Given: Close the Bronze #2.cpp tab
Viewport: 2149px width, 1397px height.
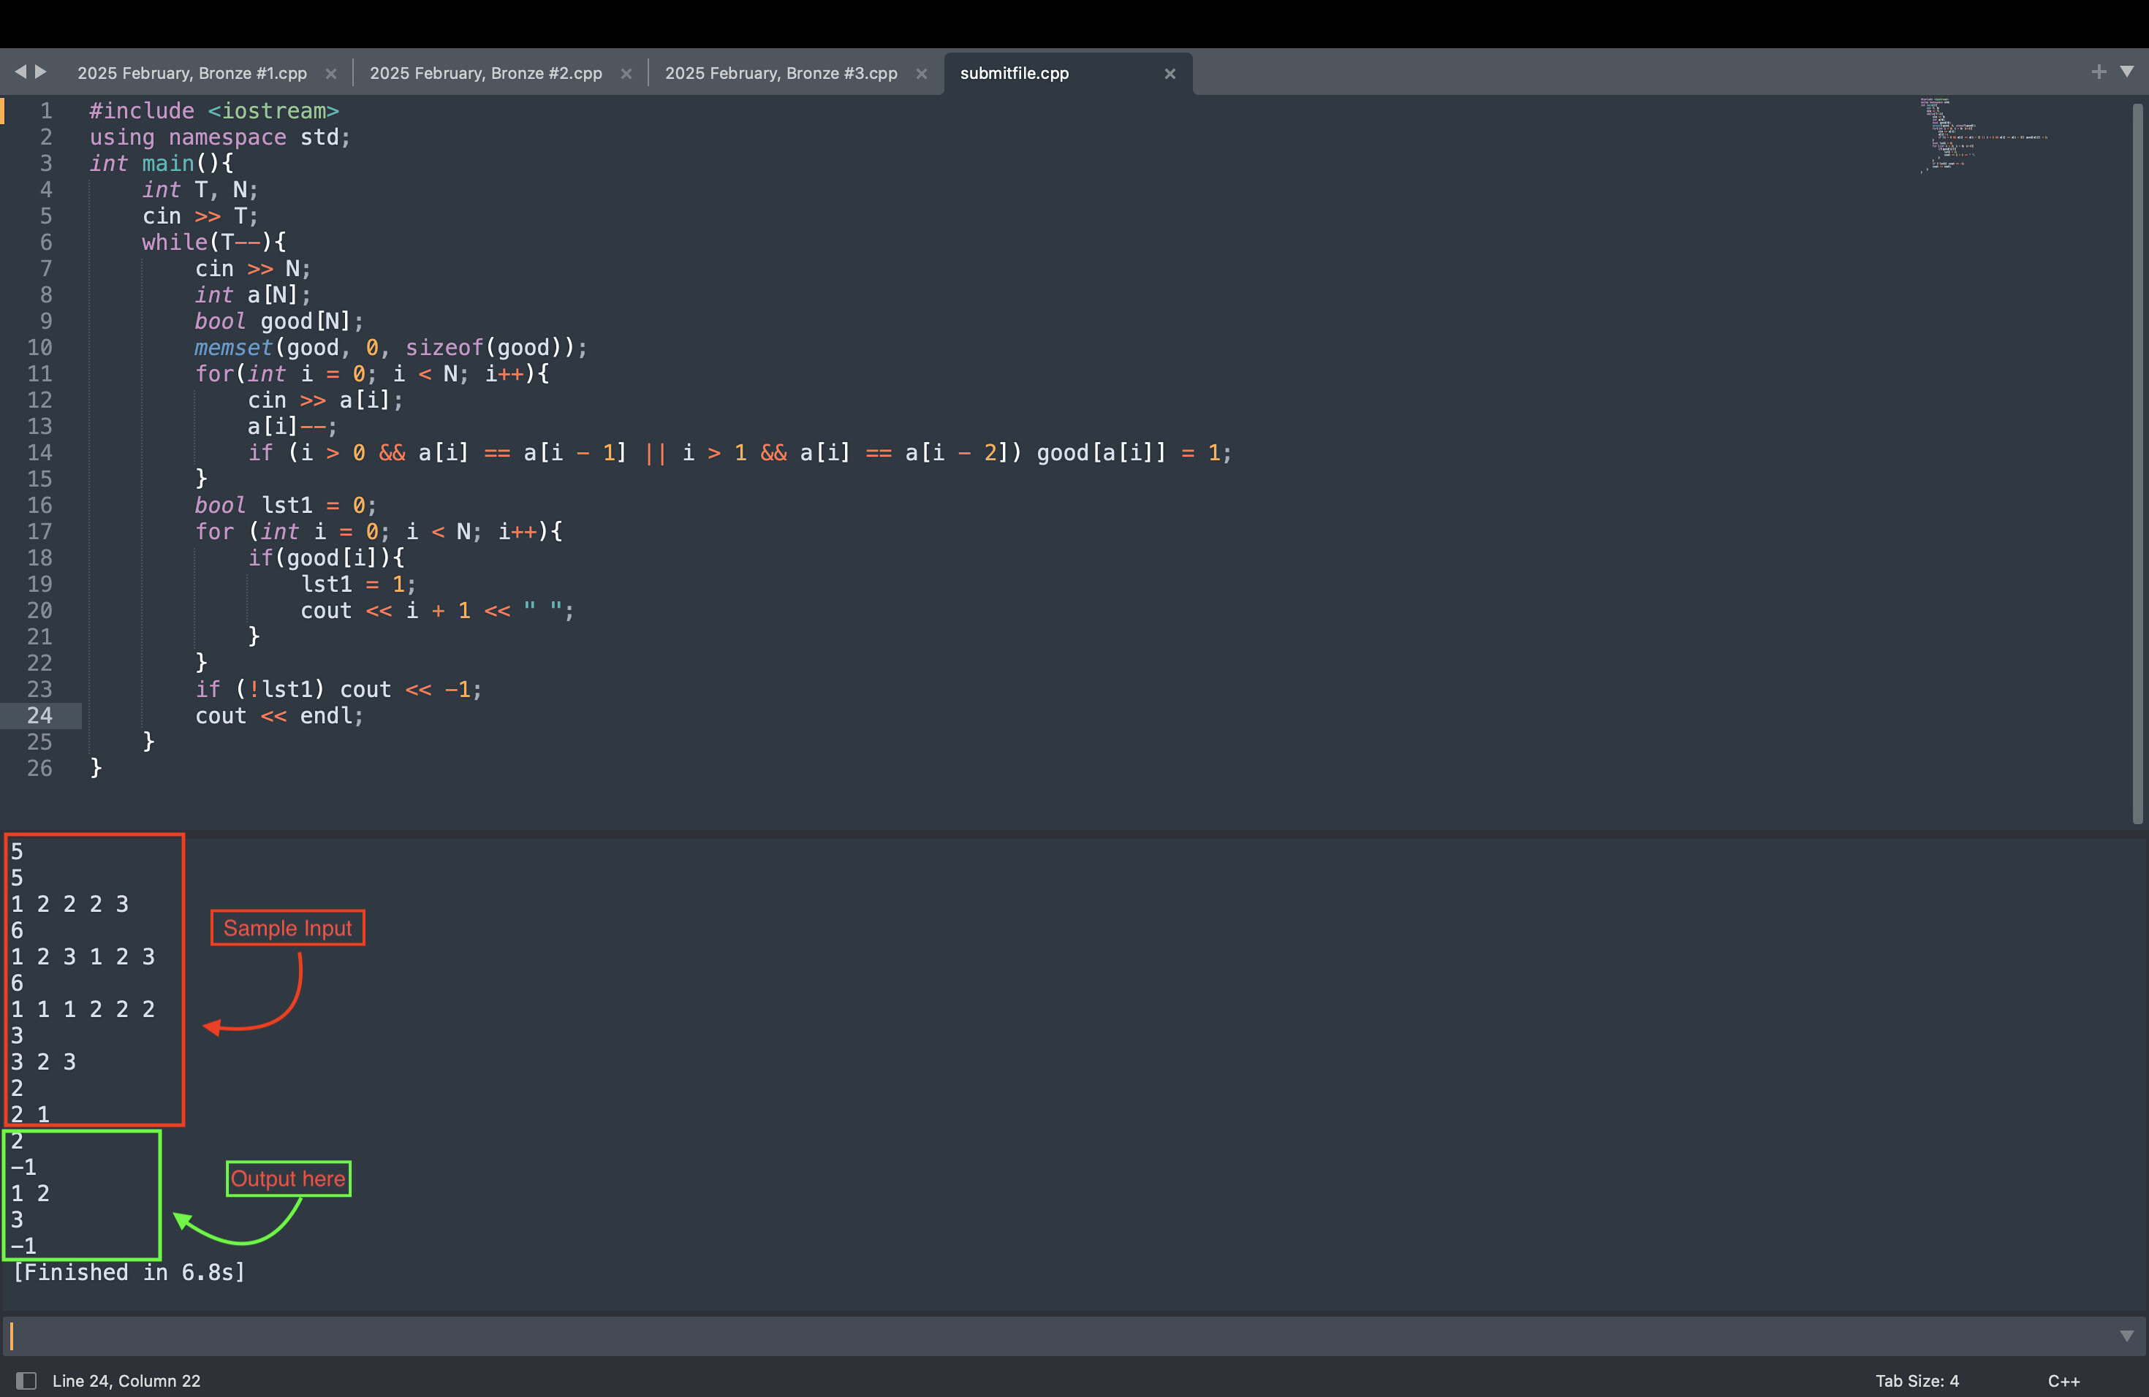Looking at the screenshot, I should (626, 74).
